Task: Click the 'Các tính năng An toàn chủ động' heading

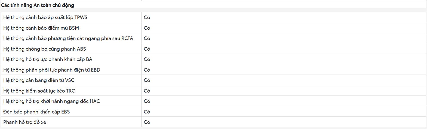Action: coord(38,5)
